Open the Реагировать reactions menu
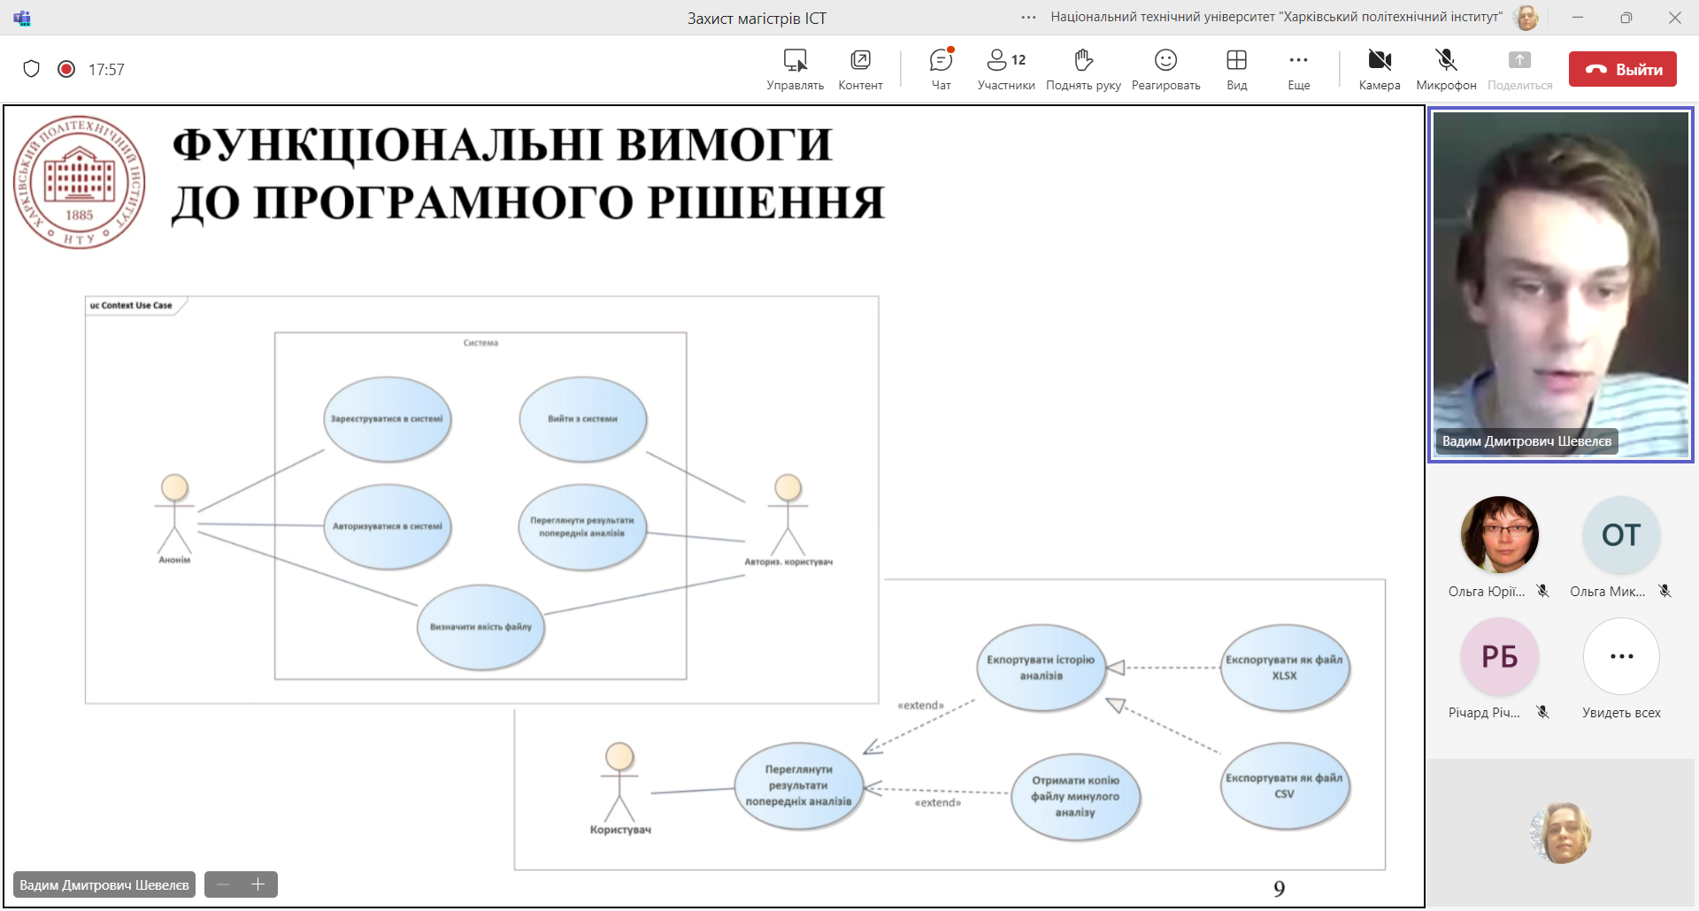This screenshot has height=911, width=1699. [x=1165, y=69]
